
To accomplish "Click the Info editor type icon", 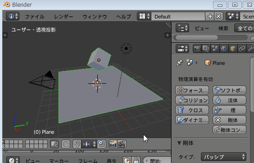I will [x=13, y=16].
